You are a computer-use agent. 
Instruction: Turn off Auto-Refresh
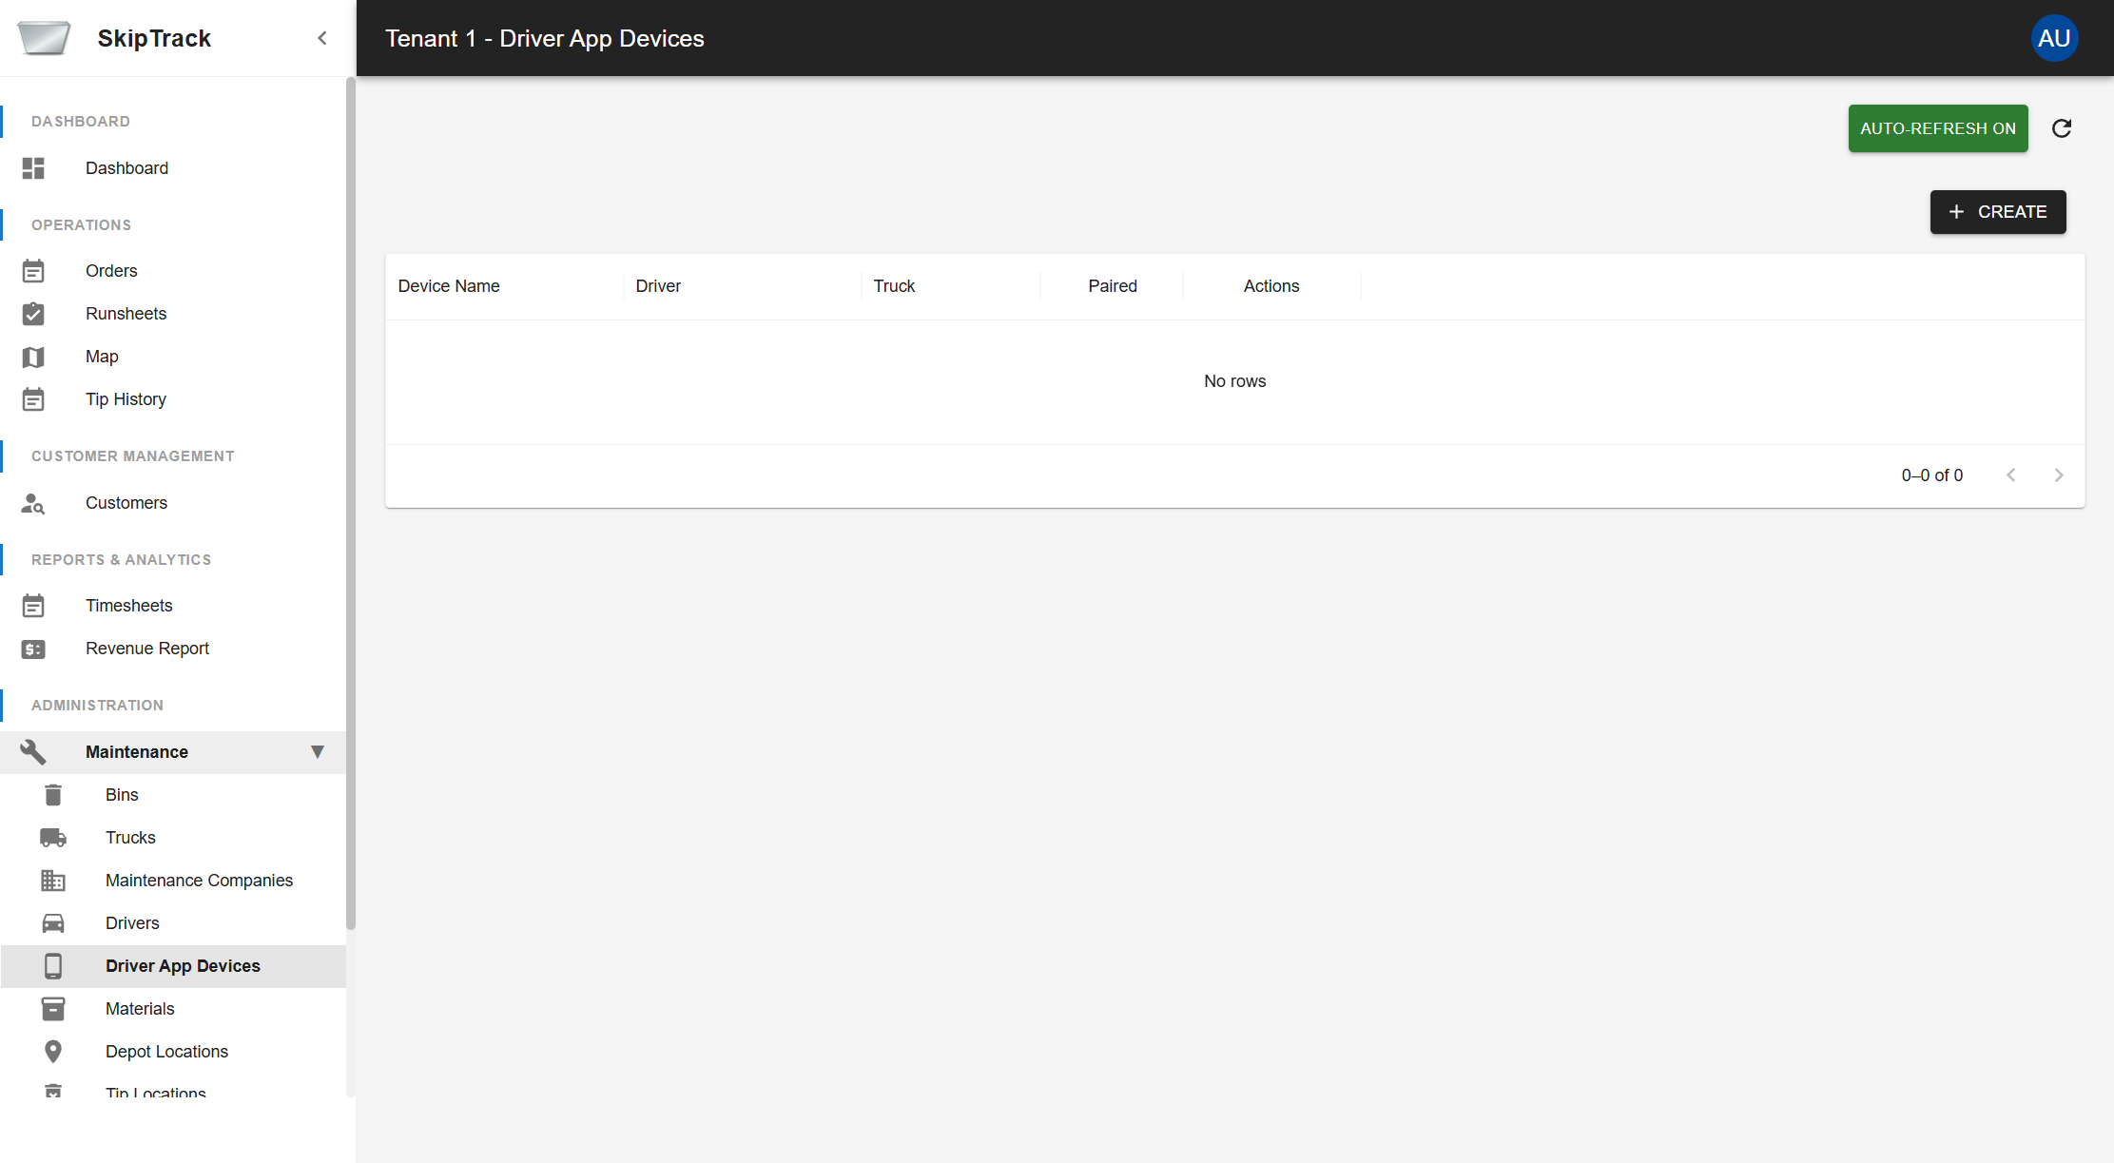[1937, 128]
